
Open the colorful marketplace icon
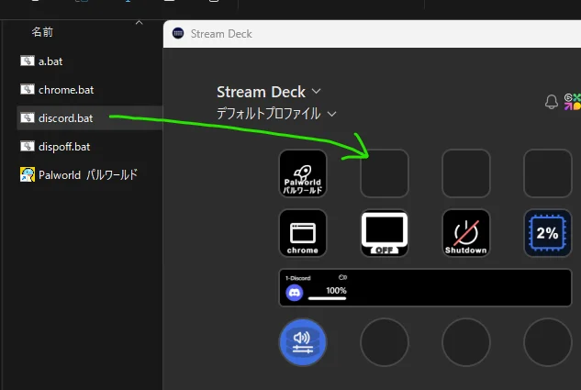pyautogui.click(x=573, y=102)
